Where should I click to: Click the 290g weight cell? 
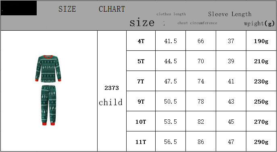point(261,142)
